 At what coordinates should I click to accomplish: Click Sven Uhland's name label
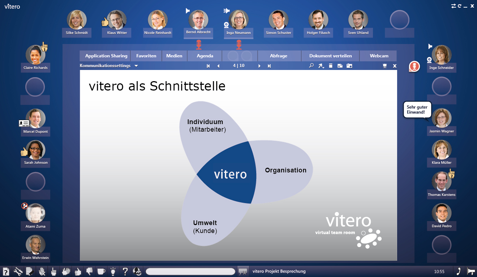(x=358, y=32)
